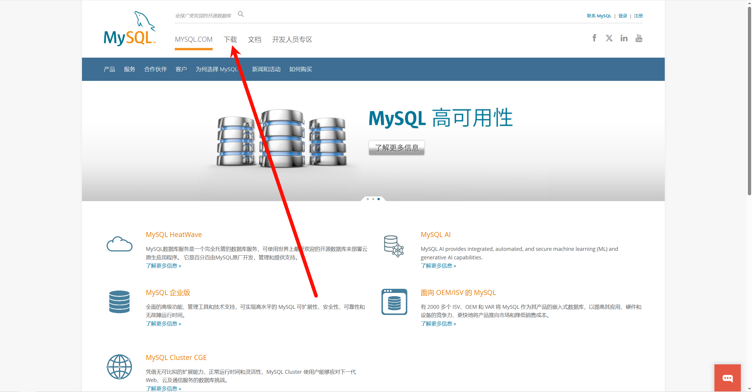The height and width of the screenshot is (392, 752).
Task: Open the X (Twitter) social icon
Action: [609, 38]
